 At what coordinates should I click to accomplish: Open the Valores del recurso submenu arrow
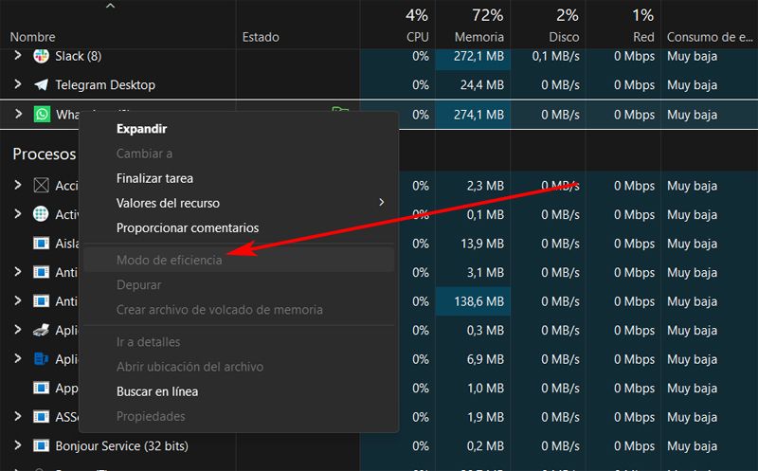point(382,202)
